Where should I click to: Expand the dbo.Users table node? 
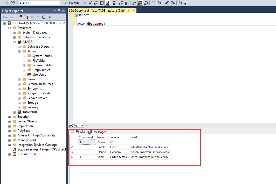24,75
